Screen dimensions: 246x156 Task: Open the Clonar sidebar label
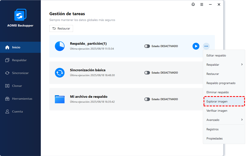17,86
